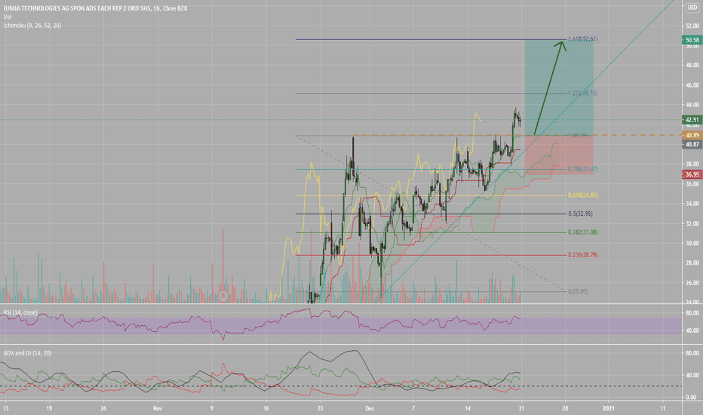Click the 26.00 price axis label

[x=692, y=283]
